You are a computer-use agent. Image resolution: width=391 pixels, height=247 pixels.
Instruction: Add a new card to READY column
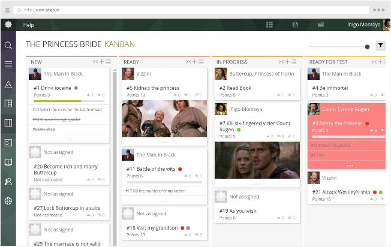point(194,62)
